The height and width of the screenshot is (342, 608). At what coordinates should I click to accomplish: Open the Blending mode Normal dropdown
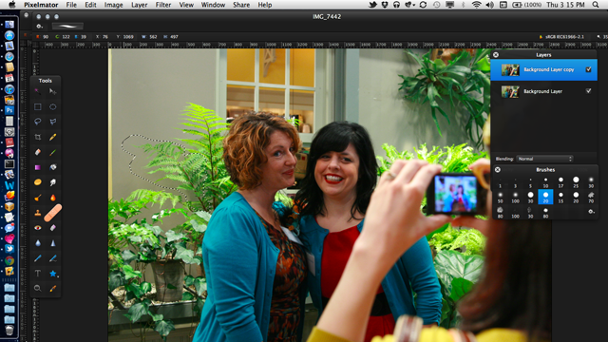click(544, 159)
